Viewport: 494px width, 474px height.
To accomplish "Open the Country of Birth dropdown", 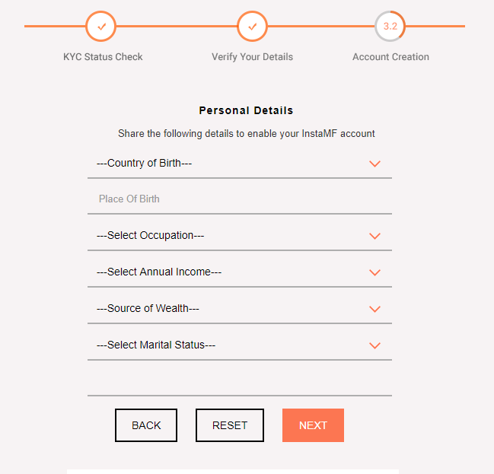I will pyautogui.click(x=228, y=163).
